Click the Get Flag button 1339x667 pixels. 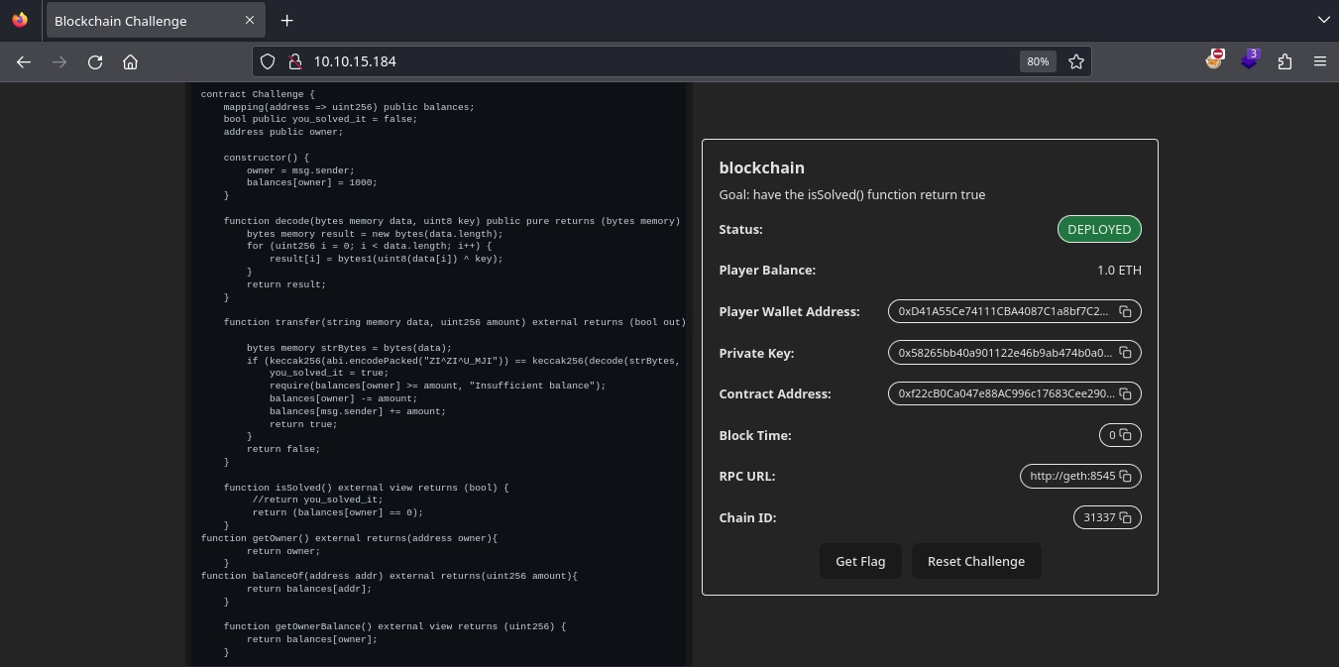click(859, 561)
